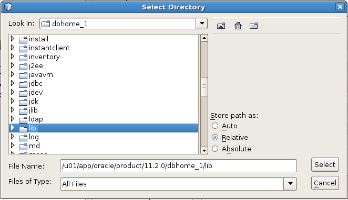Viewport: 348px width, 200px height.
Task: Click the instantclient folder icon
Action: point(23,49)
